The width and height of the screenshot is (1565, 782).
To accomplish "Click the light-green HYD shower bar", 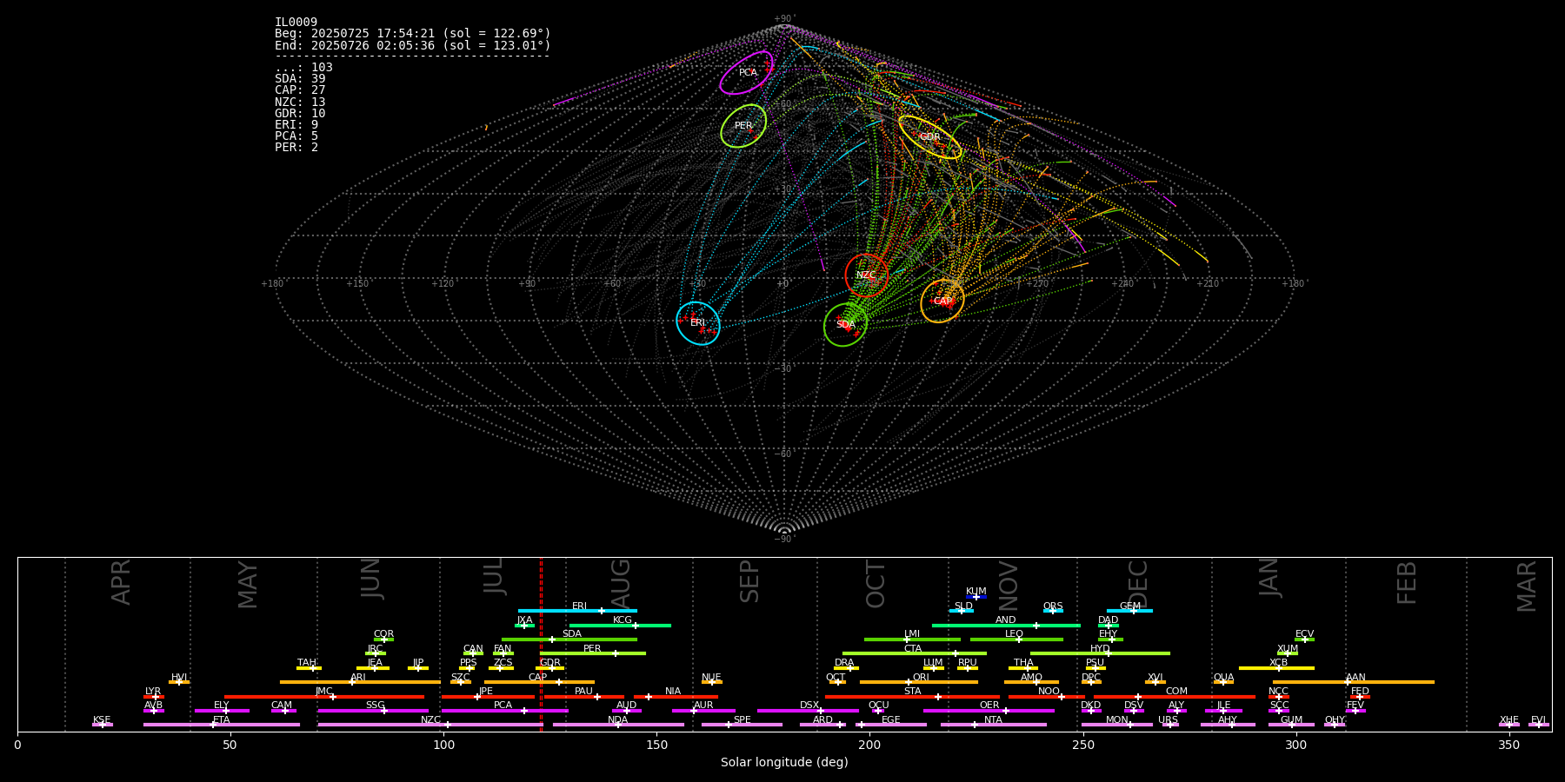I will coord(1100,653).
